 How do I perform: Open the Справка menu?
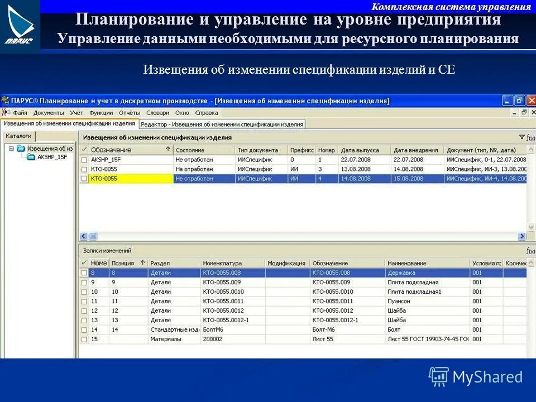[207, 113]
